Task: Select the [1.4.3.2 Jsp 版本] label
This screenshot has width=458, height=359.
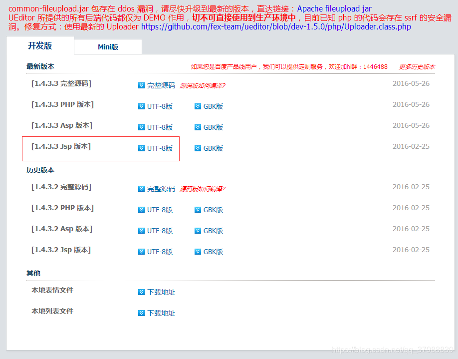Action: tap(61, 250)
